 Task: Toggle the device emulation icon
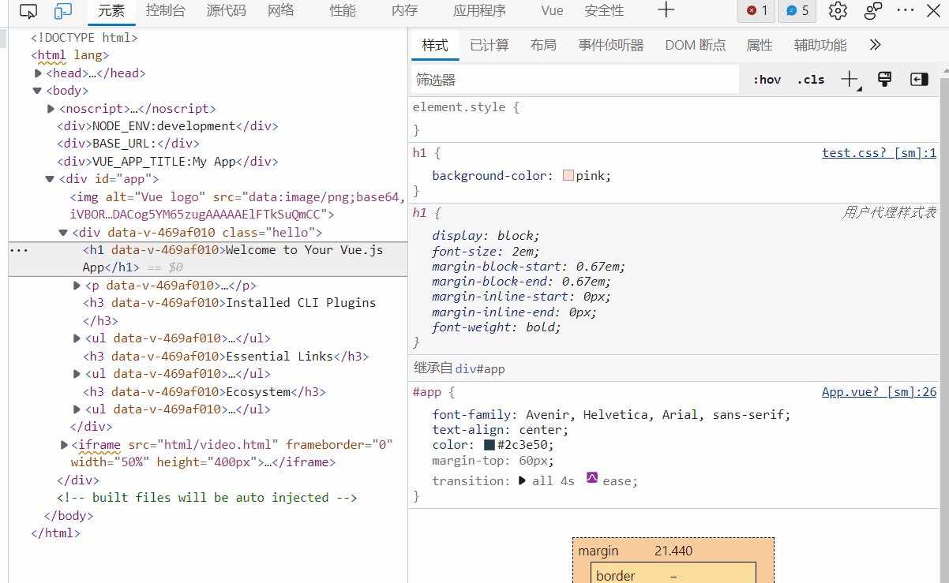(x=63, y=11)
